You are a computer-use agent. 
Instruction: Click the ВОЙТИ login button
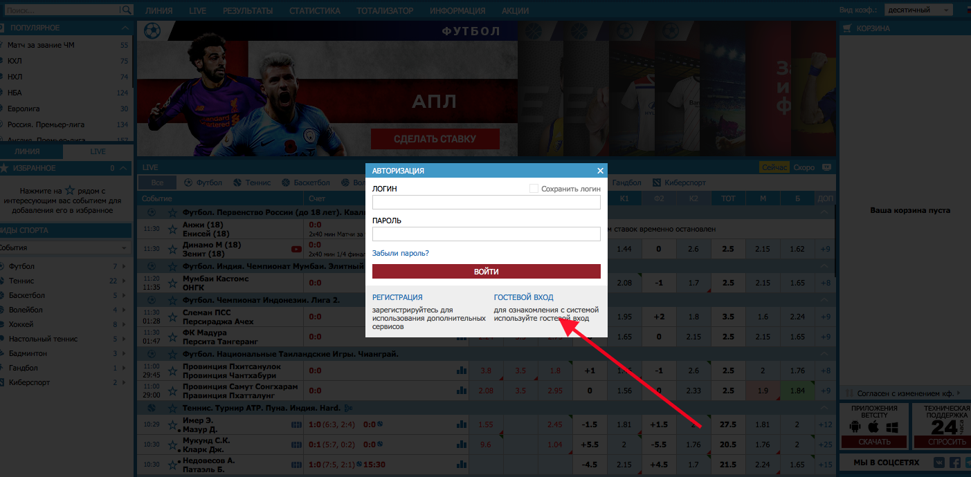pyautogui.click(x=487, y=272)
